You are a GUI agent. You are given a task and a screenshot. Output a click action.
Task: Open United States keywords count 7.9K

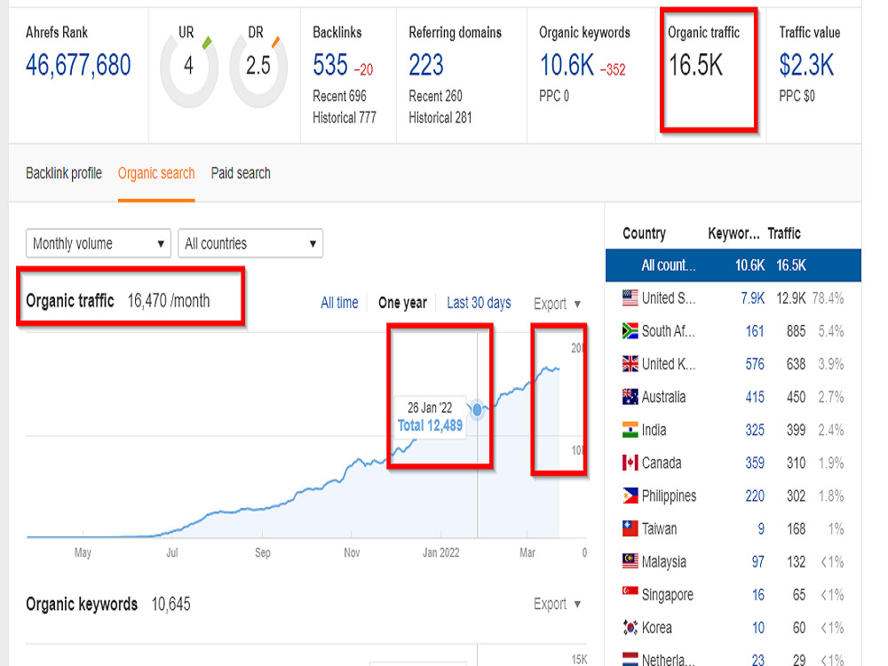(x=753, y=298)
